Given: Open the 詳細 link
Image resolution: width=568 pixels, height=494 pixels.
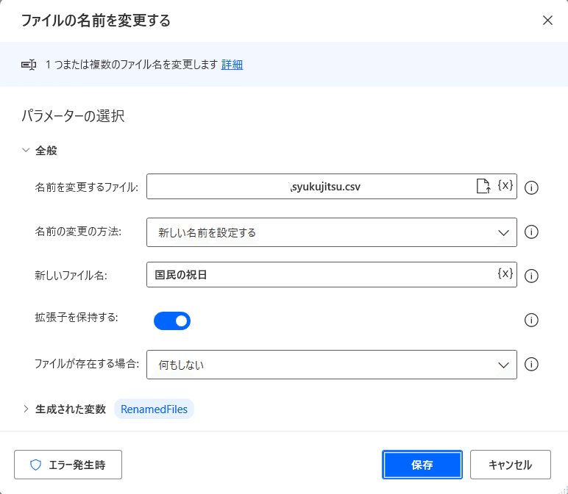Looking at the screenshot, I should click(x=232, y=65).
